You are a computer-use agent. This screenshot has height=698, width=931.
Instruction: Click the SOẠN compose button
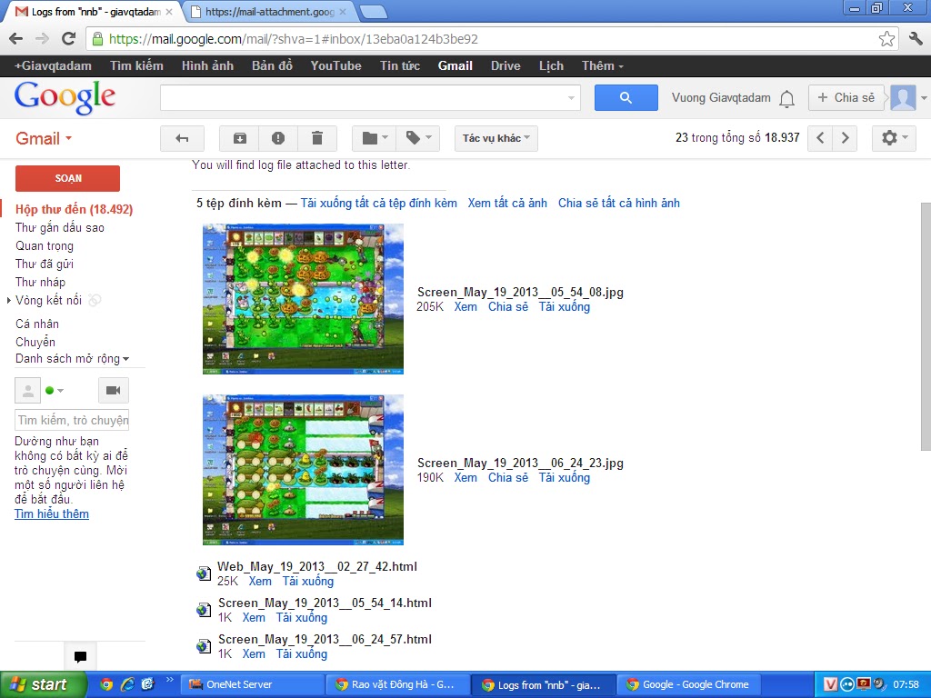point(67,178)
